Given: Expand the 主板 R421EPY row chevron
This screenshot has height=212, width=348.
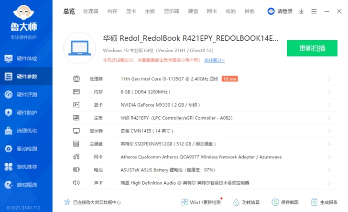Looking at the screenshot, I should [x=329, y=118].
